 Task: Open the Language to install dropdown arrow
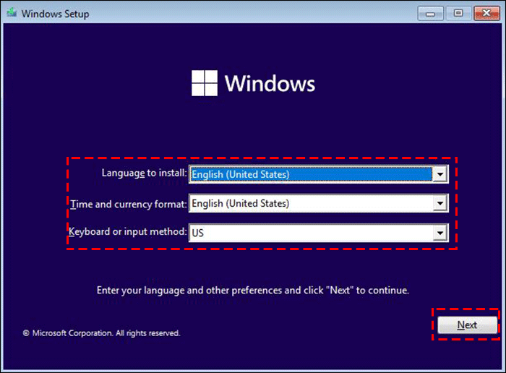tap(439, 174)
